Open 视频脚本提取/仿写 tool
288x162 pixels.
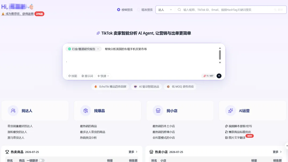point(240,126)
